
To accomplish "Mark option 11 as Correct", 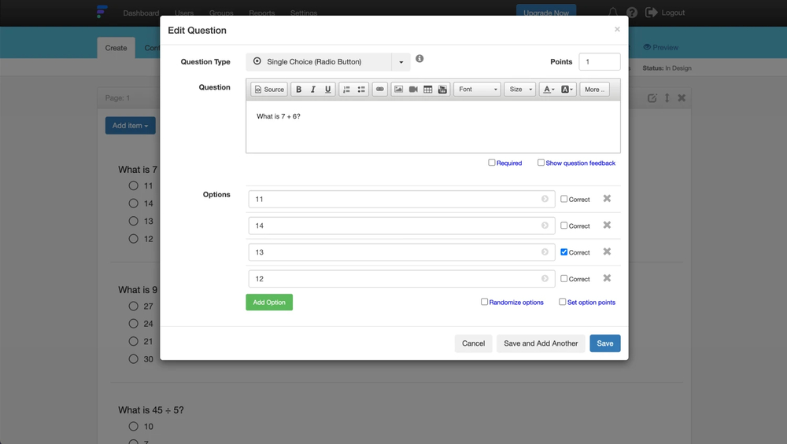I will tap(563, 199).
